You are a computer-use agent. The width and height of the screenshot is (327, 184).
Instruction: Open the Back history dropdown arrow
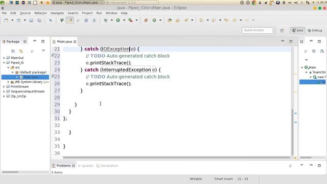(241, 20)
